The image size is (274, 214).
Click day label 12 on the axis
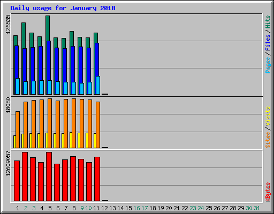[104, 208]
